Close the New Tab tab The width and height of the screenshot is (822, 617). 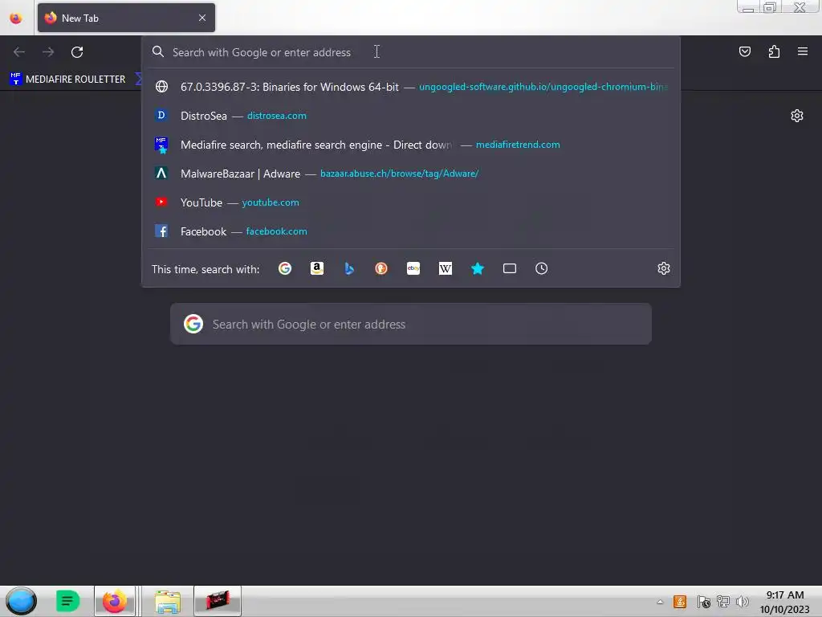click(x=202, y=18)
